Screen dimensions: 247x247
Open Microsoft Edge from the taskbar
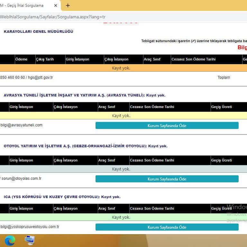click(x=10, y=240)
